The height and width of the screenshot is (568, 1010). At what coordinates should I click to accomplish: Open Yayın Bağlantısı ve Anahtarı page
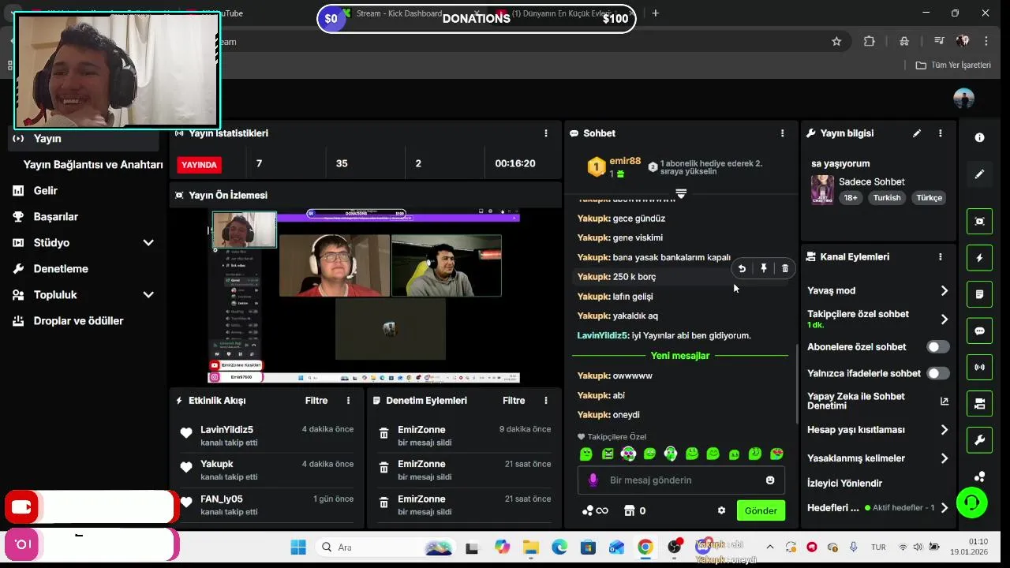point(93,164)
